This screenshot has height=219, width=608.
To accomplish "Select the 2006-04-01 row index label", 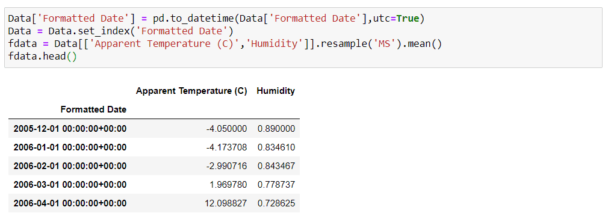I will [70, 203].
